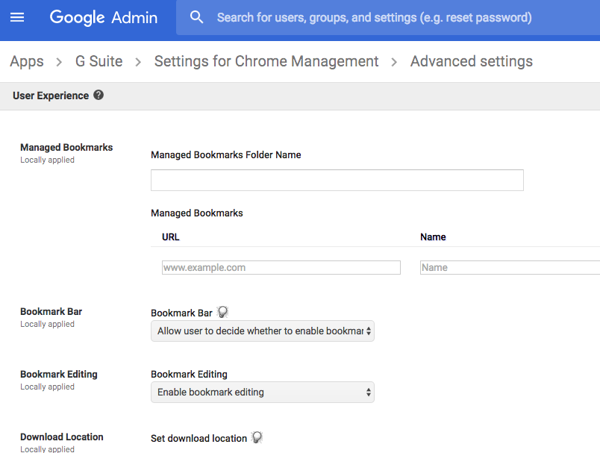Click Locally applied under Bookmark Editing
Viewport: 600px width, 453px height.
(x=48, y=387)
